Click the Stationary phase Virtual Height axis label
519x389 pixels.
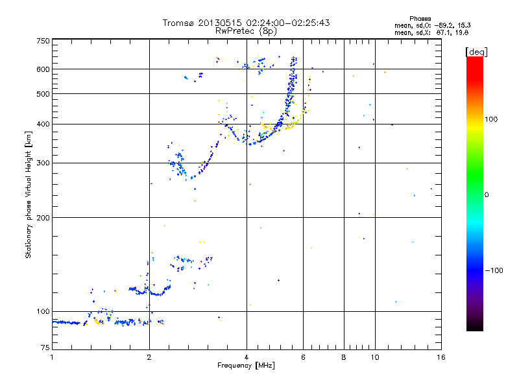click(x=29, y=194)
